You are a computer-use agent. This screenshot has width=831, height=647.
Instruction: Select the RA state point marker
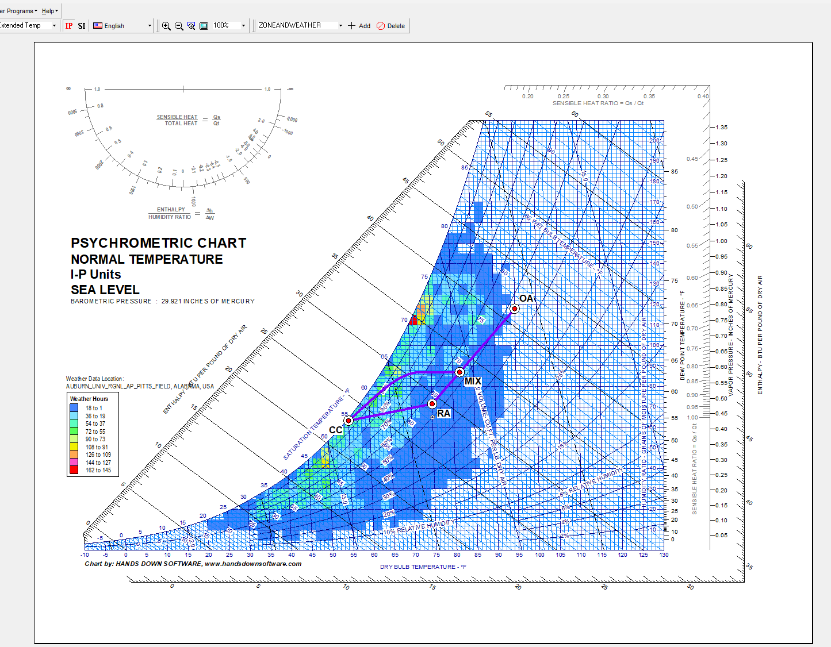(432, 404)
